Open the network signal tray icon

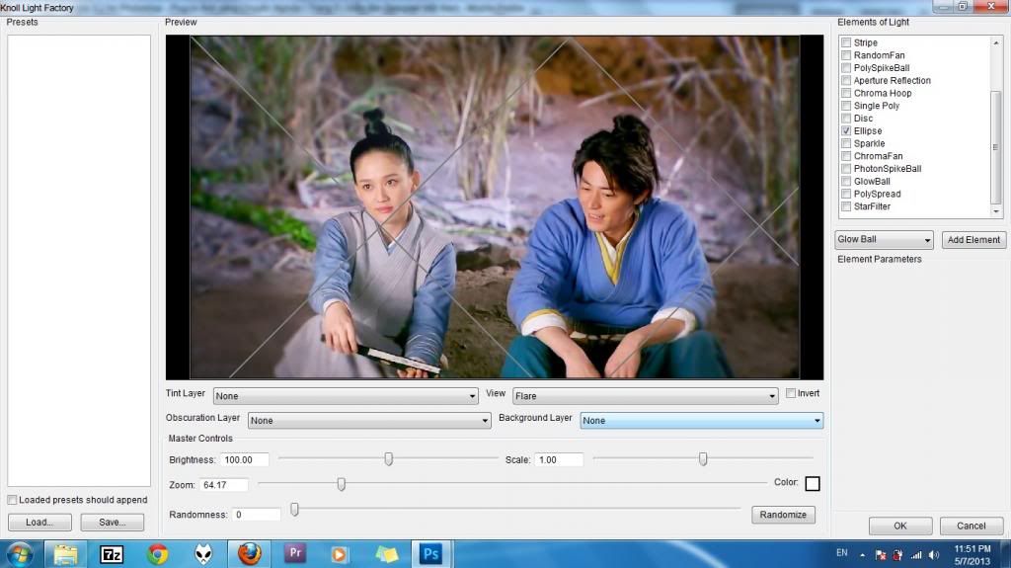point(915,554)
